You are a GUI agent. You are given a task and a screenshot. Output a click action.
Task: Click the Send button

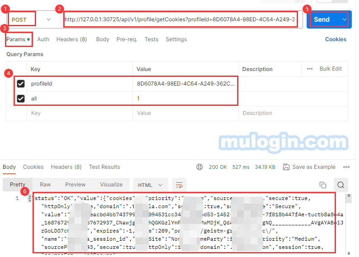(x=322, y=19)
